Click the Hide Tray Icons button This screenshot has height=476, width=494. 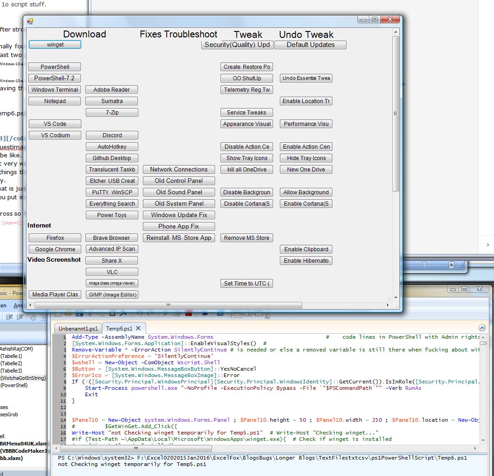click(306, 158)
